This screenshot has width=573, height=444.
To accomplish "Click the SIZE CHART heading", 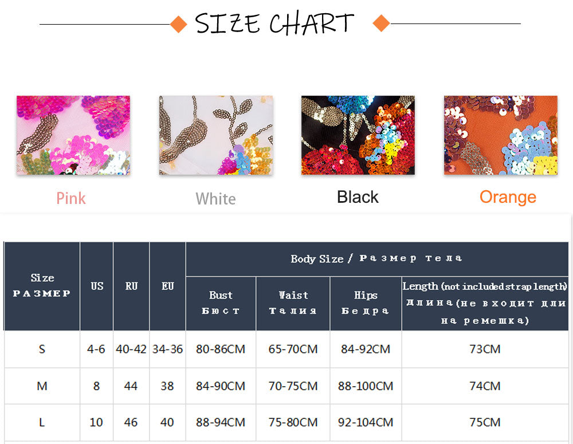I will 274,23.
